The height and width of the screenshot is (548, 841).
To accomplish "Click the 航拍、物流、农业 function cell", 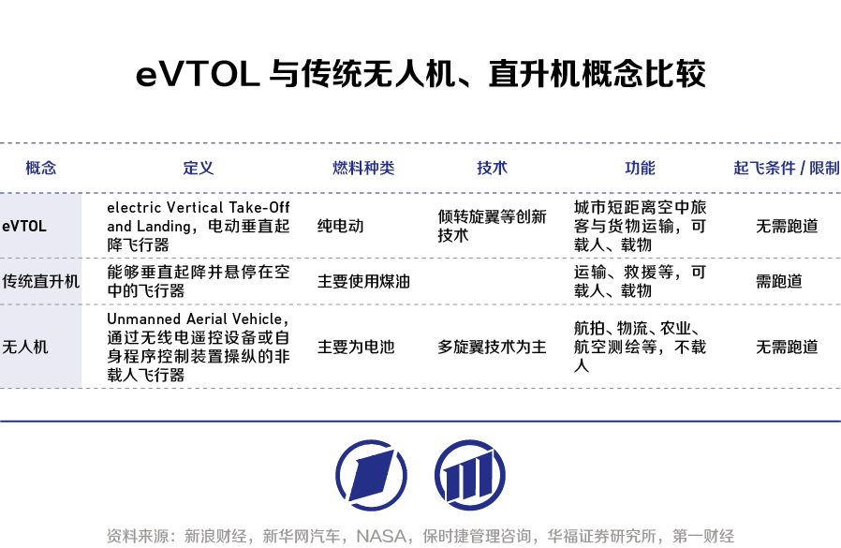I will [640, 347].
